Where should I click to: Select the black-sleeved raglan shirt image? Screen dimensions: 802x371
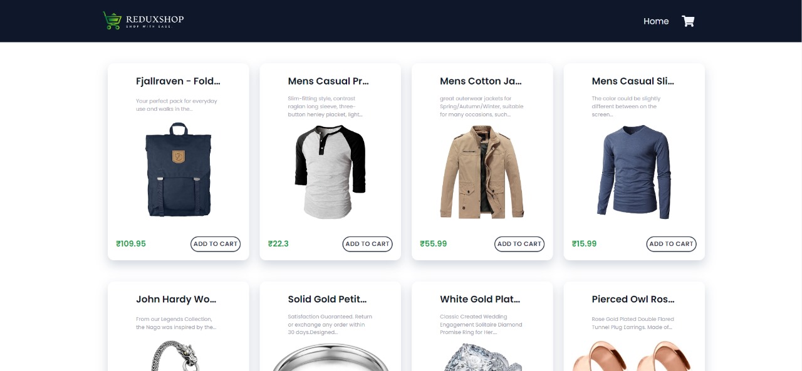pos(330,171)
